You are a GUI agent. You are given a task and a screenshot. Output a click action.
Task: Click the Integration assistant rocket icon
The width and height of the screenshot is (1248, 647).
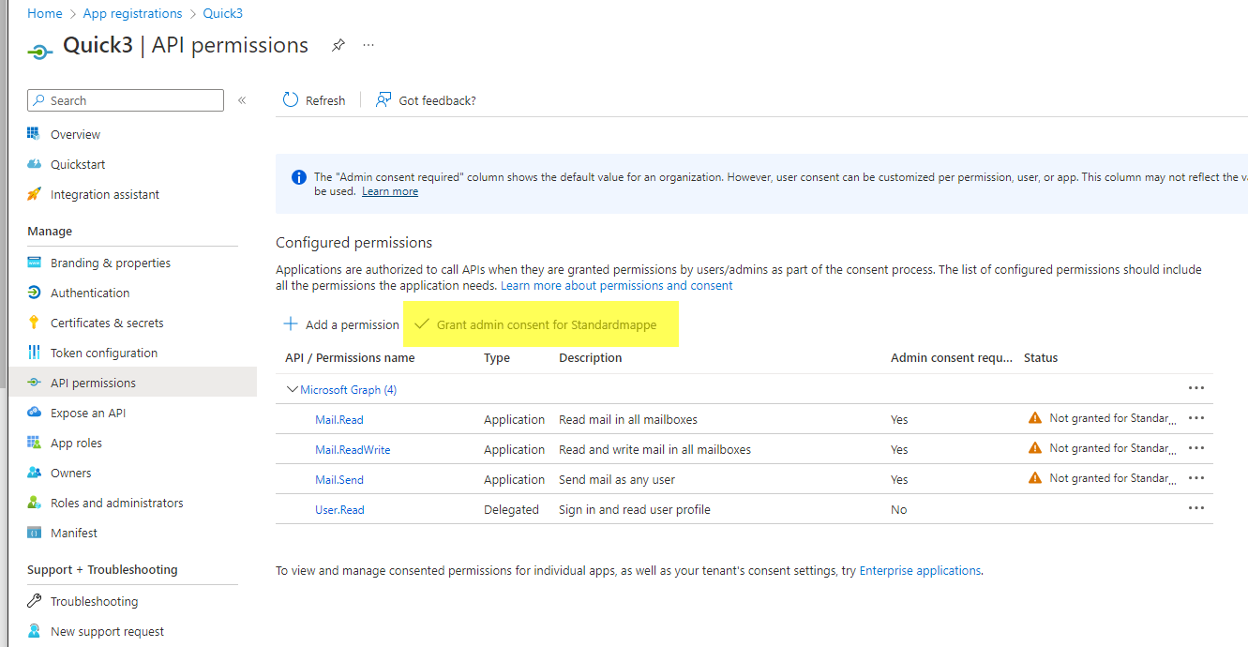[34, 194]
